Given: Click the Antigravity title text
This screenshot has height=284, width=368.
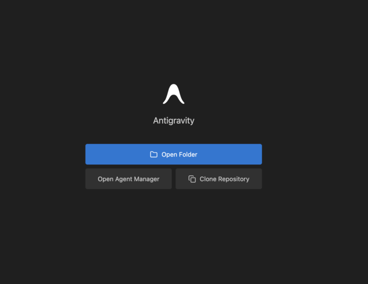Looking at the screenshot, I should (x=173, y=121).
